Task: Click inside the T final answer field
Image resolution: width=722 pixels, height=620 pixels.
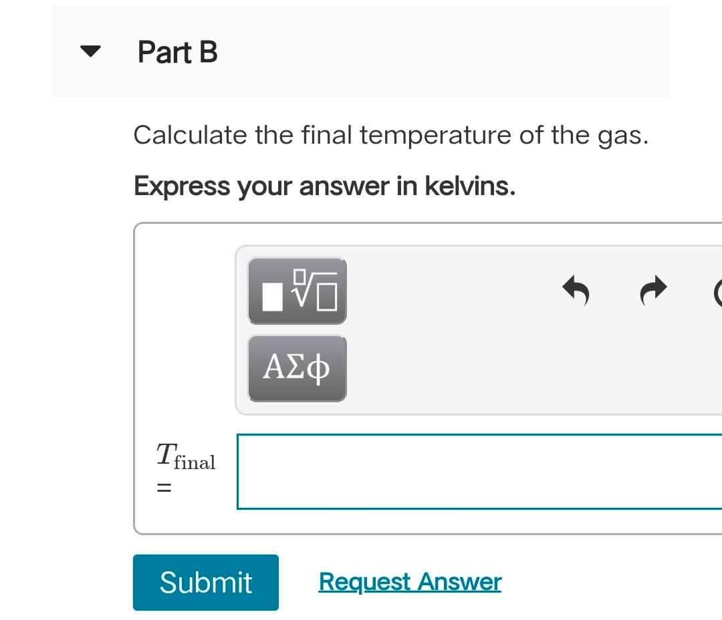Action: click(479, 472)
